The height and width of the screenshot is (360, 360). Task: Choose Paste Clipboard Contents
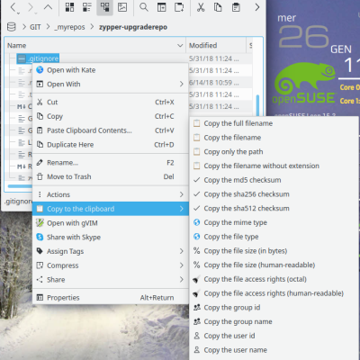[x=110, y=130]
